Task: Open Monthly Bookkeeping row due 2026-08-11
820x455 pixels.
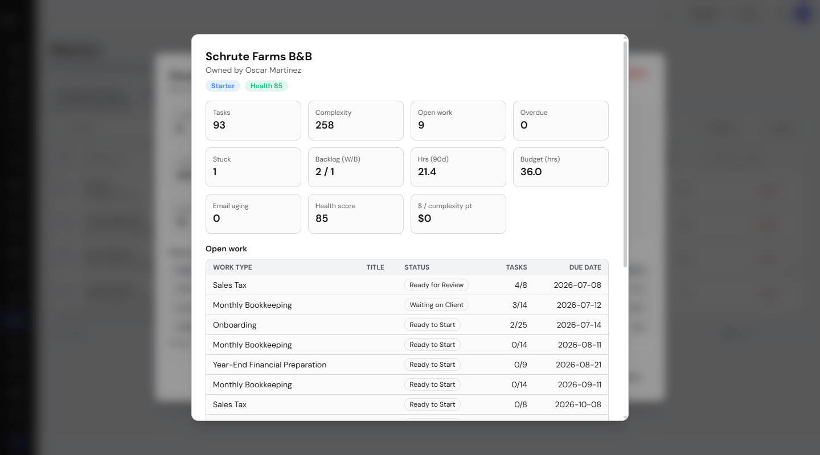Action: 407,345
